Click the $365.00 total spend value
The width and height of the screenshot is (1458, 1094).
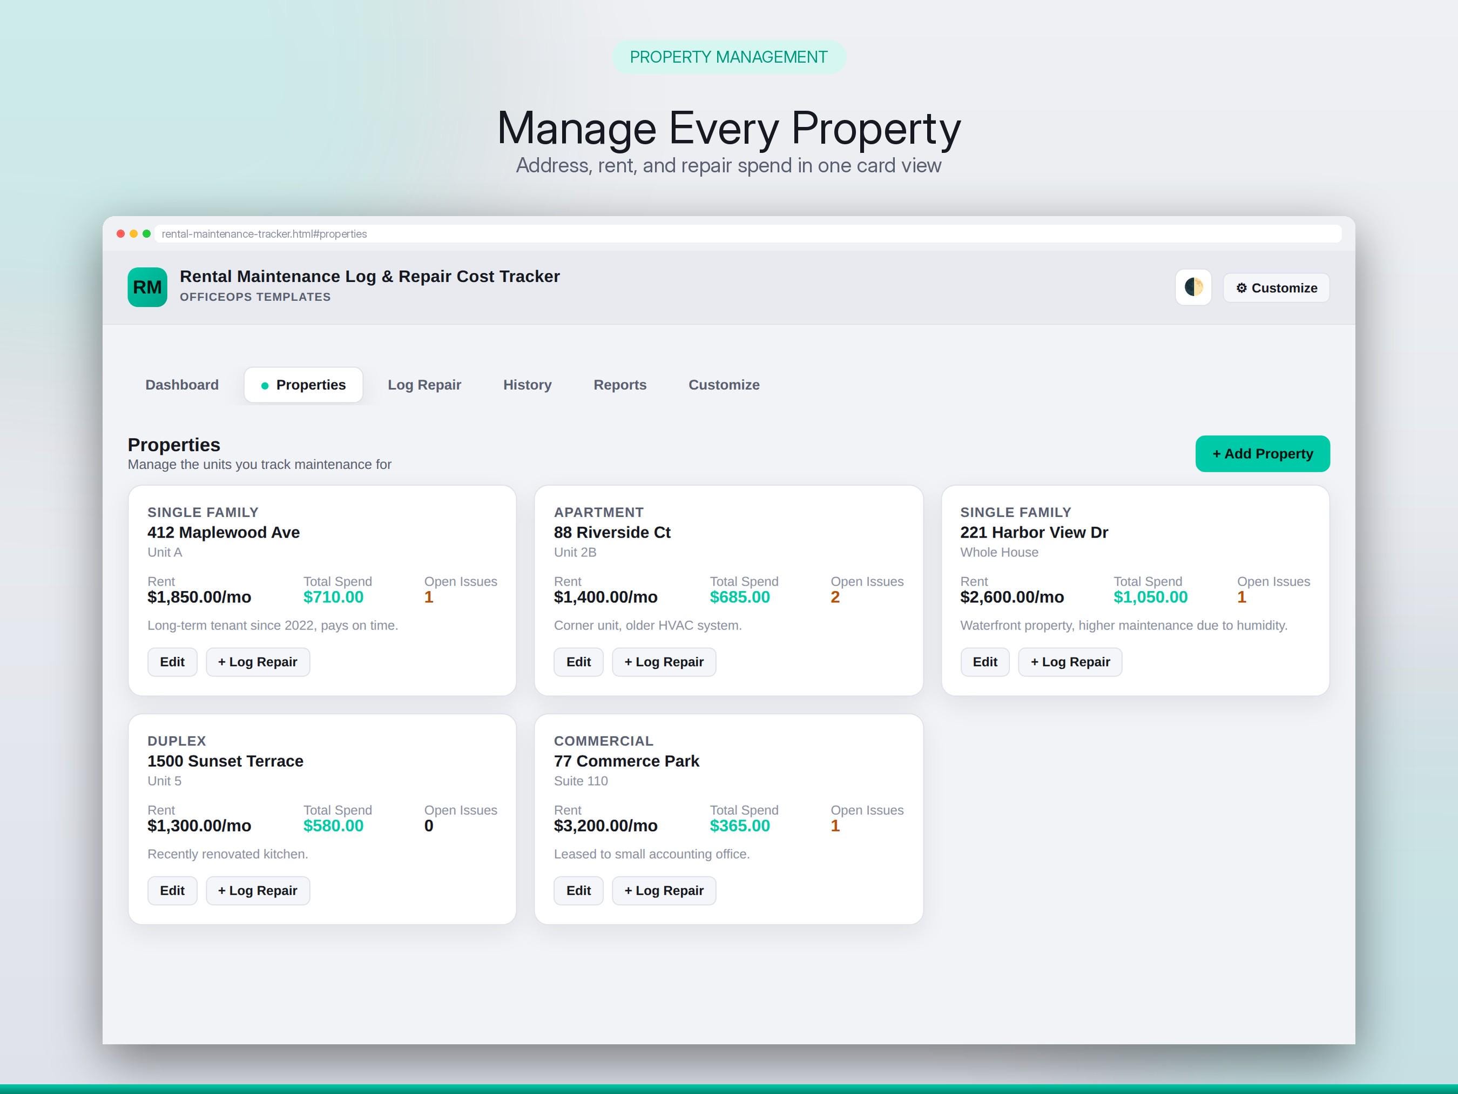740,825
